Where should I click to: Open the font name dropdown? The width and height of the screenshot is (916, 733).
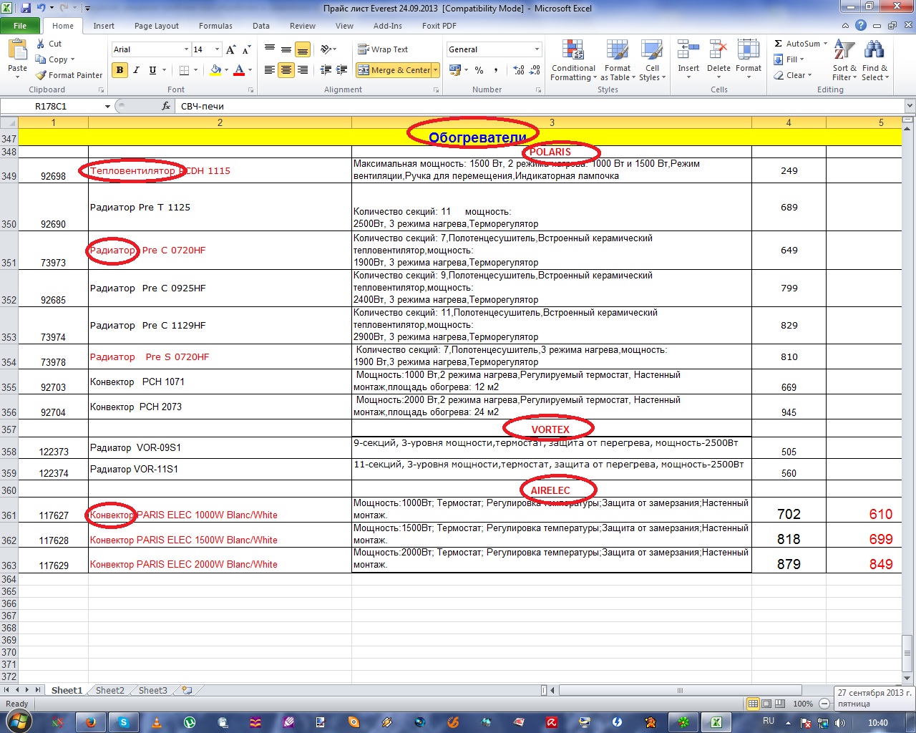186,49
